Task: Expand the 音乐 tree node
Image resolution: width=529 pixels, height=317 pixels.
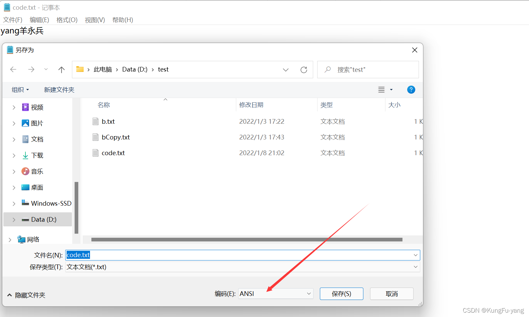Action: [14, 172]
